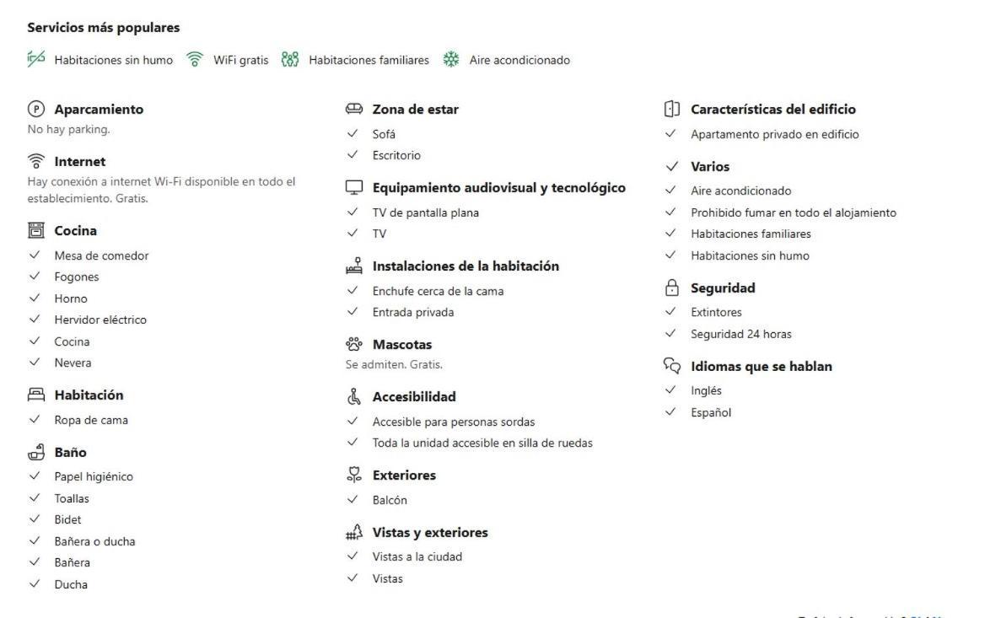Click the Aparcamiento parking icon
985x618 pixels.
tap(35, 110)
